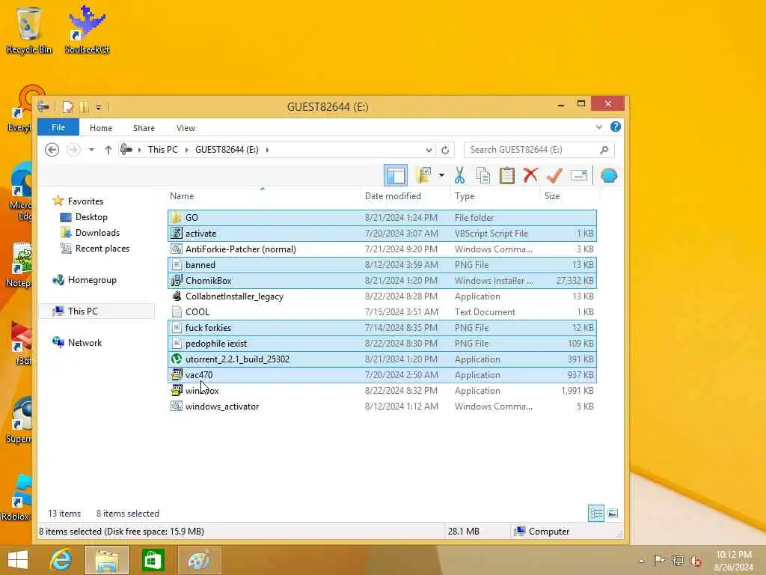Go back with the Back arrow
Viewport: 766px width, 575px height.
[x=52, y=150]
